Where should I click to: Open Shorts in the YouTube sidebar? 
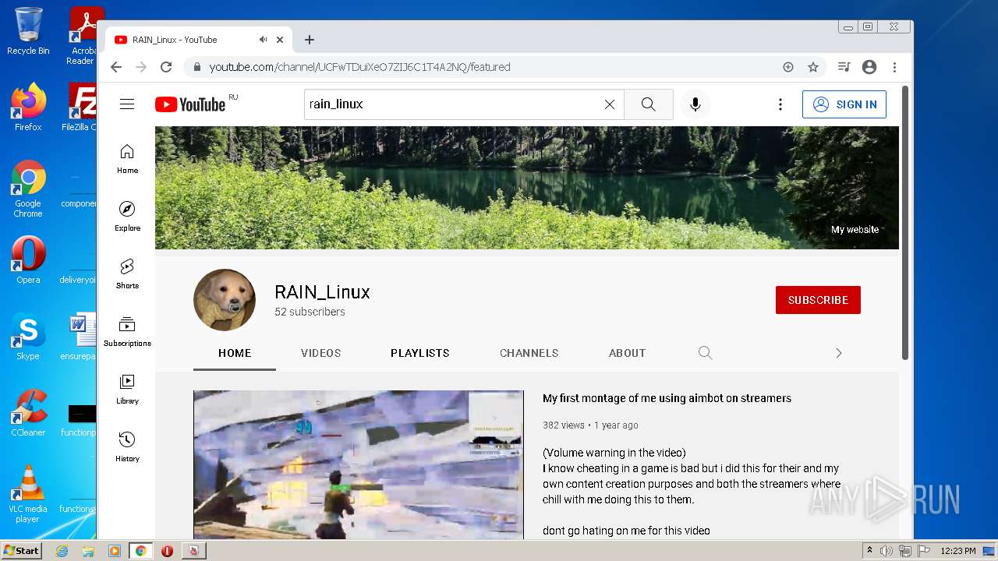127,274
